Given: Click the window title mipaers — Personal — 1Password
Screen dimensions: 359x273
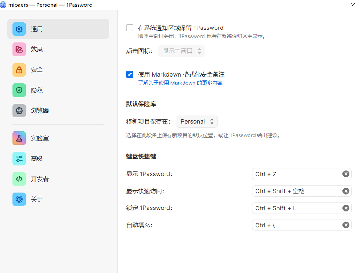Looking at the screenshot, I should pyautogui.click(x=50, y=5).
